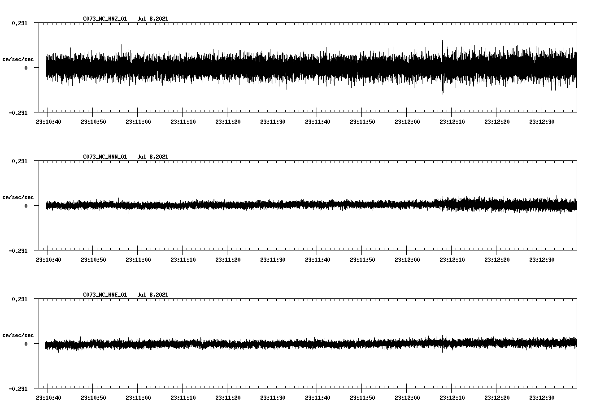Click 23:11:10 time label under HNN plot
This screenshot has height=414, width=609.
tap(183, 259)
